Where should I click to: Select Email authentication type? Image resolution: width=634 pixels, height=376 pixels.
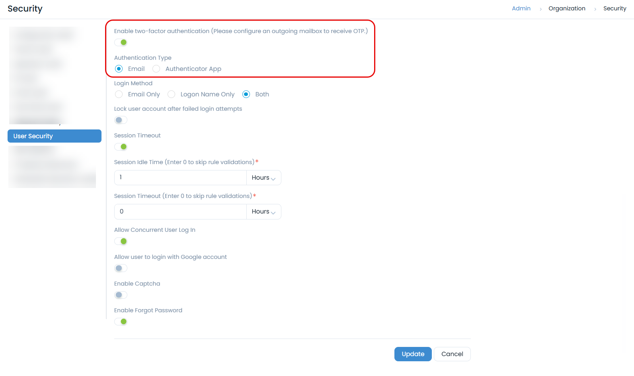click(119, 69)
